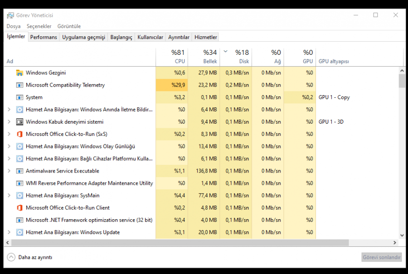Screen dimensions: 408x274
Task: Select the WMI Reverse Performance Adapter row
Action: 89,183
